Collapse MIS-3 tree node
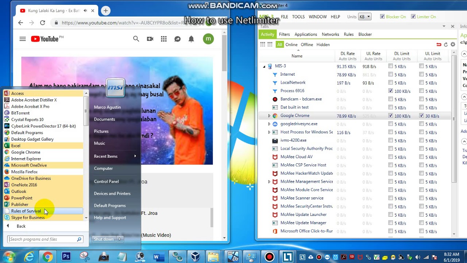The image size is (467, 263). tap(264, 66)
